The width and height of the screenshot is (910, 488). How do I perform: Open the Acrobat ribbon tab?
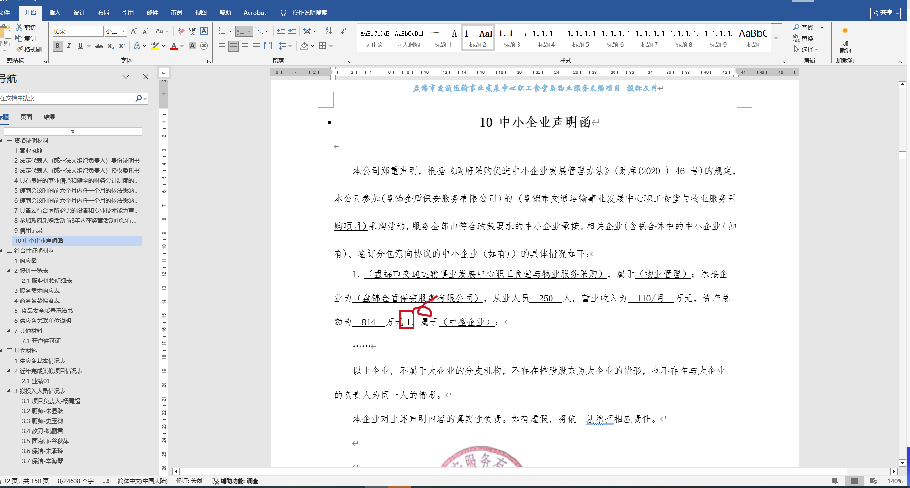click(255, 13)
